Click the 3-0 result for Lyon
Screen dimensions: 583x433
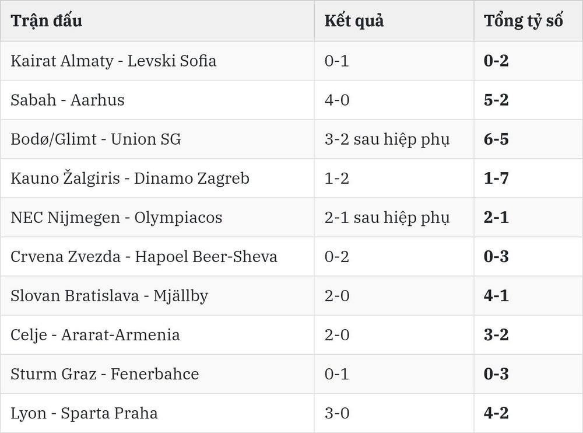tap(337, 413)
